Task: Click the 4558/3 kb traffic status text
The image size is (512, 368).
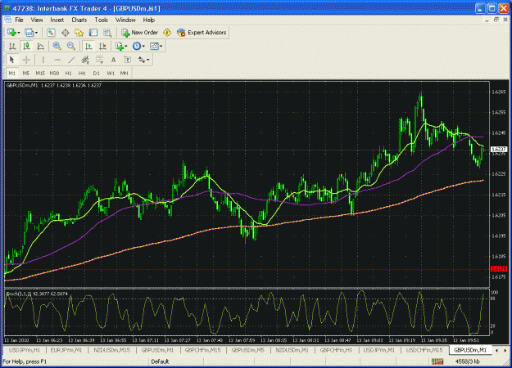Action: (467, 361)
